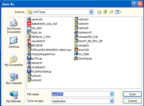The height and width of the screenshot is (106, 144).
Task: Click the Help question mark button
Action: pyautogui.click(x=134, y=4)
